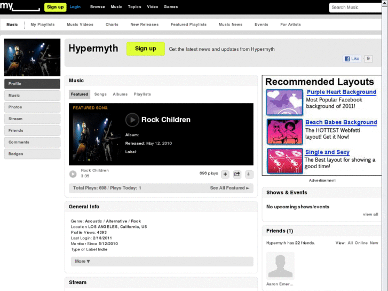Open Featured Playlists in the sub navigation
This screenshot has height=291, width=388.
pos(188,25)
